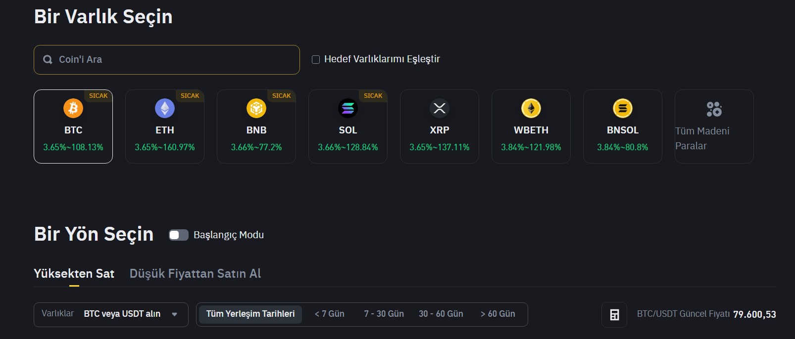The image size is (795, 339).
Task: Switch to Düşük Fiyattan Satın Al tab
Action: [195, 273]
